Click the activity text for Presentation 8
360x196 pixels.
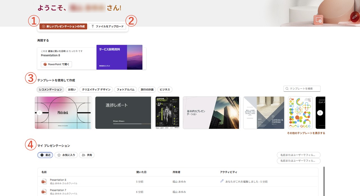246,182
